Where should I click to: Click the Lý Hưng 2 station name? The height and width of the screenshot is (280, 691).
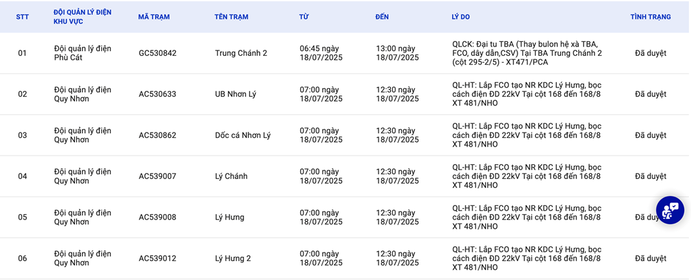[233, 258]
